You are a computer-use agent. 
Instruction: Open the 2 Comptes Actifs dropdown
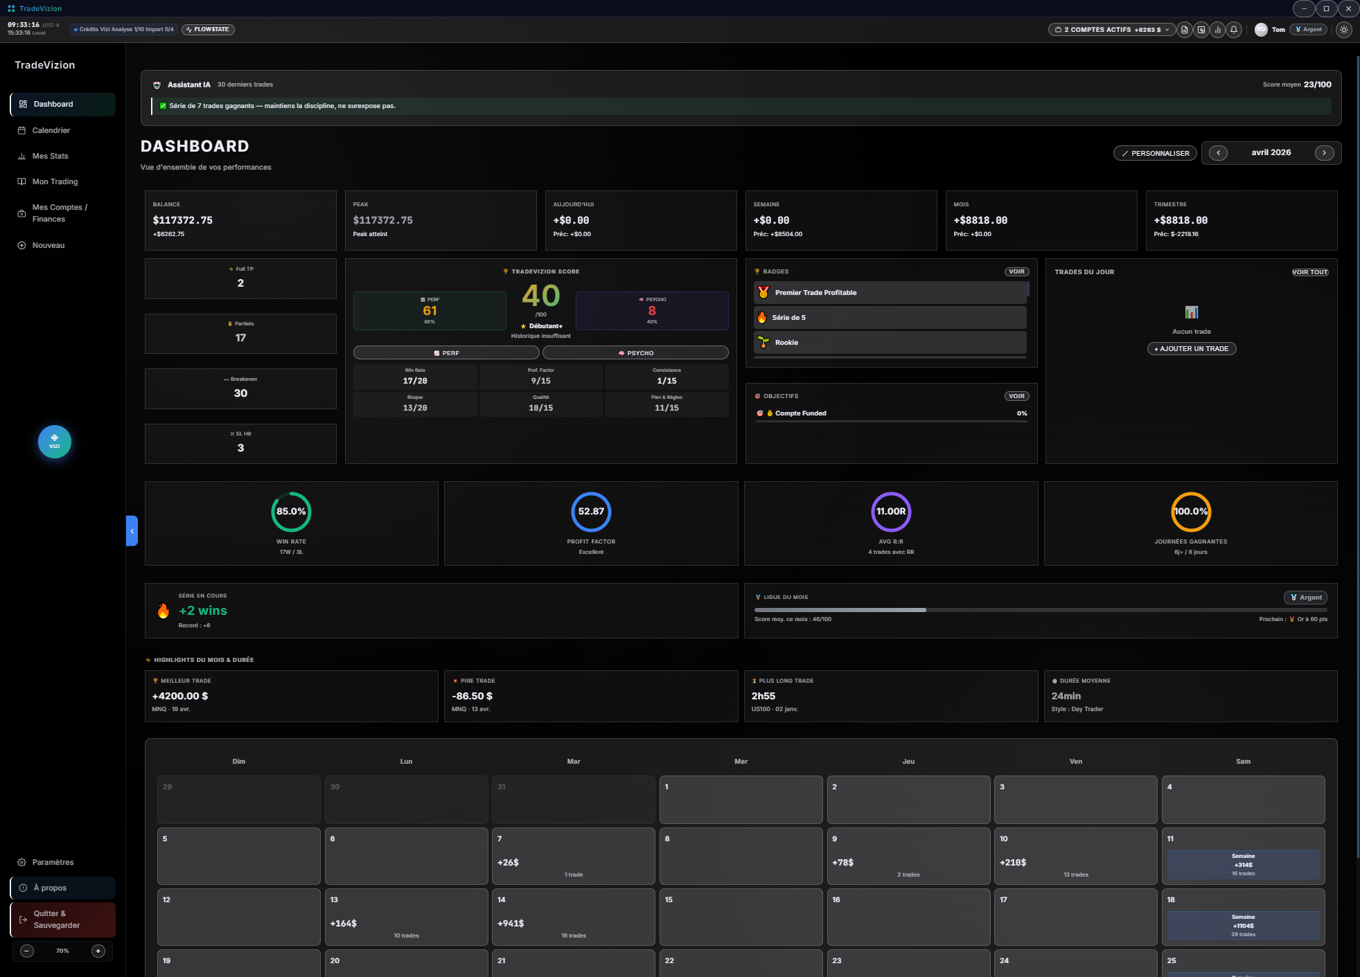pyautogui.click(x=1111, y=30)
